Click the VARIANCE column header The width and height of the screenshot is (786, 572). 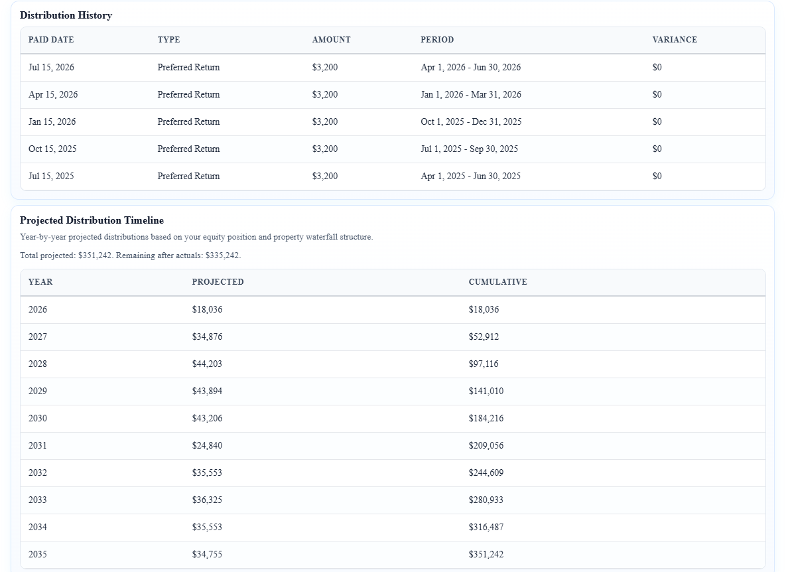(x=675, y=40)
